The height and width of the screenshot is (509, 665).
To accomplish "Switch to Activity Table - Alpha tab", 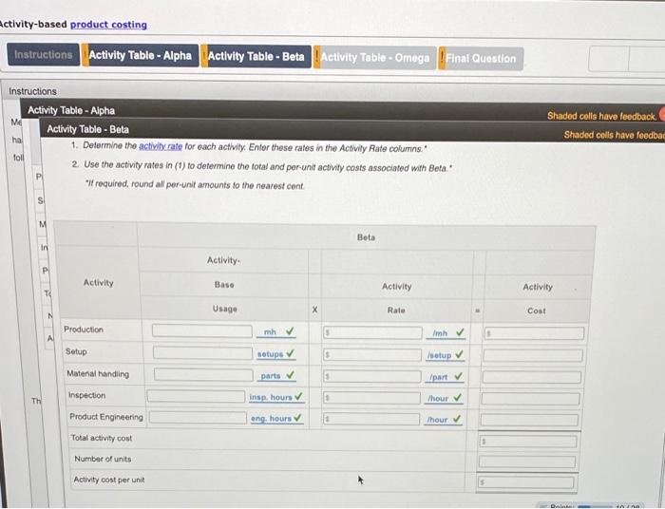I will [140, 55].
